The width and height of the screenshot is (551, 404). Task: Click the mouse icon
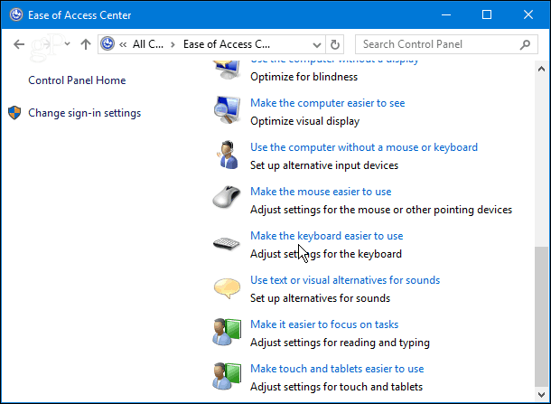(x=227, y=197)
